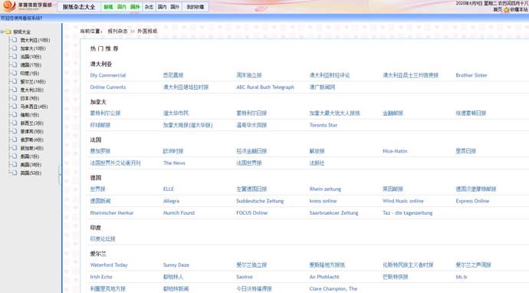Image resolution: width=529 pixels, height=293 pixels.
Task: Click the 报纸大全 folder icon
Action: pyautogui.click(x=8, y=31)
